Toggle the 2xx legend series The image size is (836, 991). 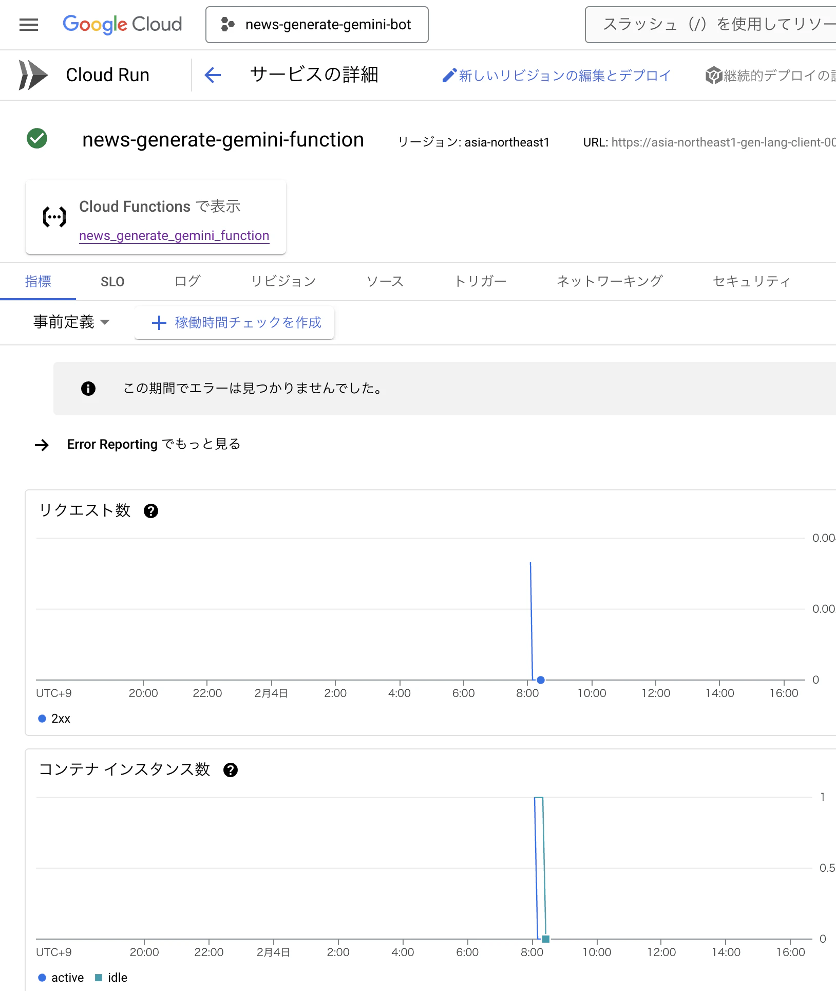[x=54, y=719]
